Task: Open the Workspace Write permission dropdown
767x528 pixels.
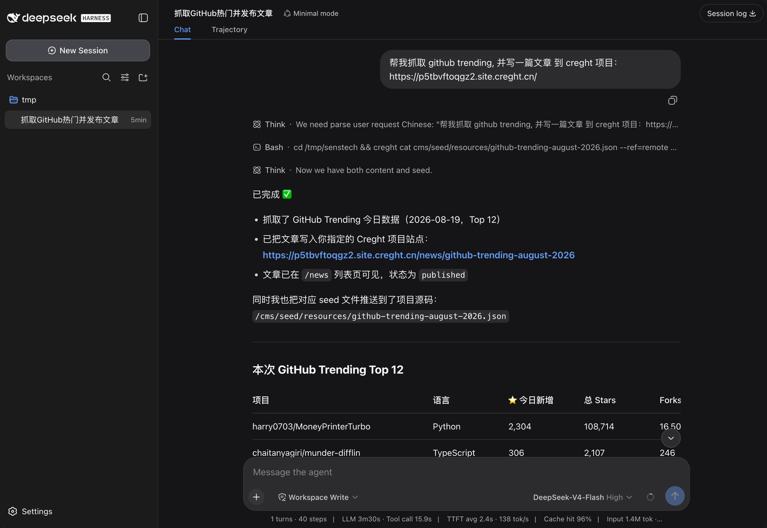Action: click(318, 497)
